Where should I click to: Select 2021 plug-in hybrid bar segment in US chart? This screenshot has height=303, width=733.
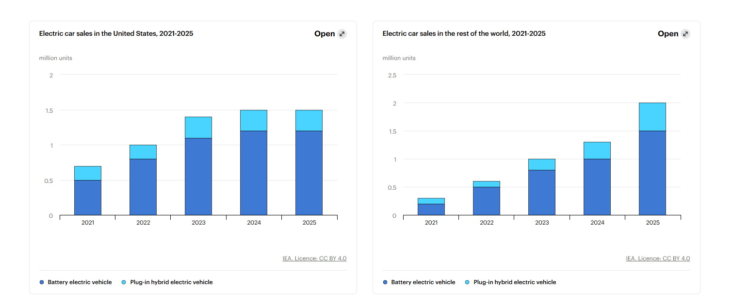88,173
